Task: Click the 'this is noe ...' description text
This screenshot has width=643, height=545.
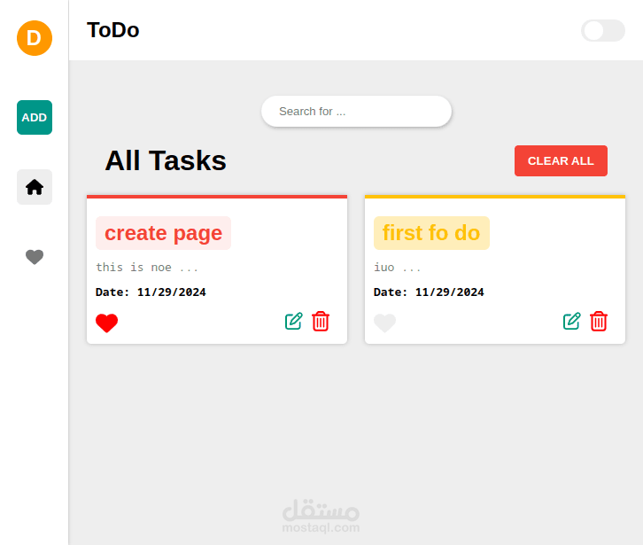Action: pyautogui.click(x=147, y=267)
